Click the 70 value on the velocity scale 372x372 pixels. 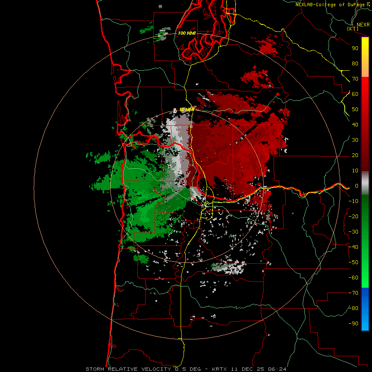355,79
